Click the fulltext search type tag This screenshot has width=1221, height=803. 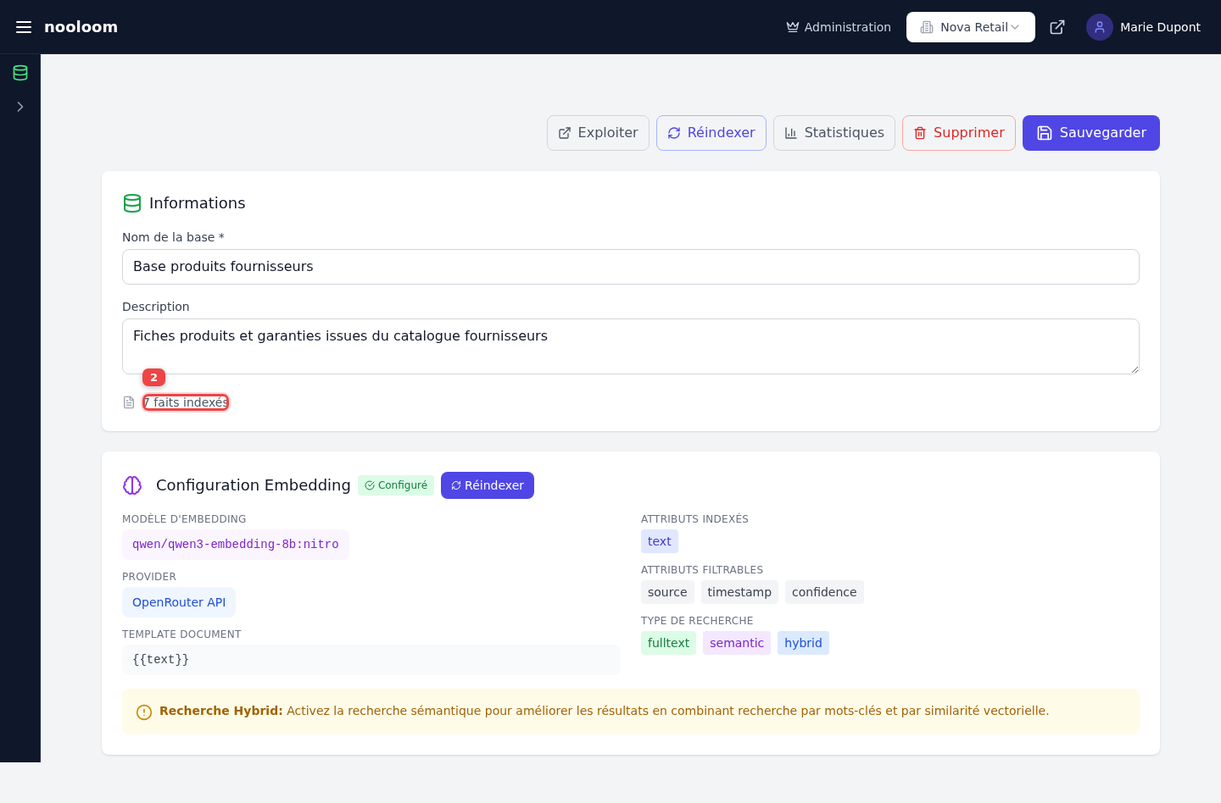[668, 643]
